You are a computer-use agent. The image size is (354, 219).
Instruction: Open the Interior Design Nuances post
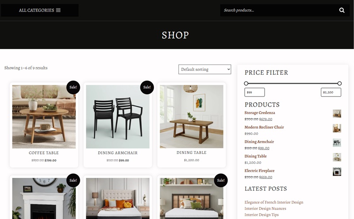click(265, 208)
